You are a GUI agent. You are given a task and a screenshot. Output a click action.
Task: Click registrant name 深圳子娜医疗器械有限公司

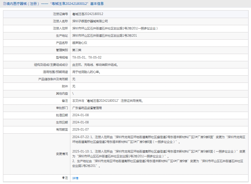pyautogui.click(x=90, y=21)
